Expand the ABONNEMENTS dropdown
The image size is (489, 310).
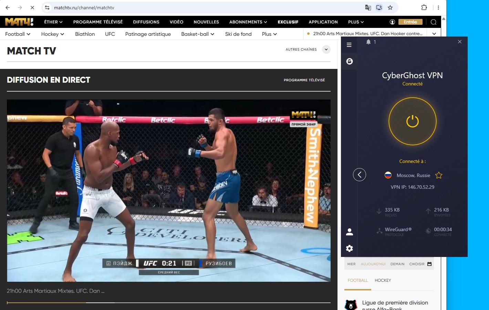248,22
